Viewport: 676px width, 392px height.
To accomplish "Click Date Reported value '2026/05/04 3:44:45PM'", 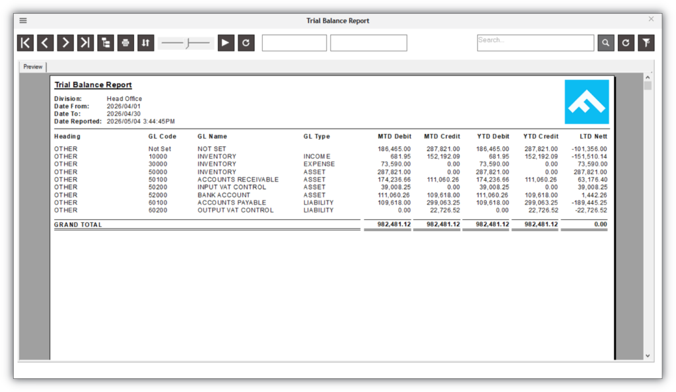I will (141, 121).
